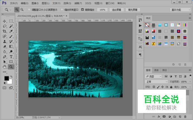193x120 pixels.
Task: Select the Move tool
Action: tap(4, 21)
